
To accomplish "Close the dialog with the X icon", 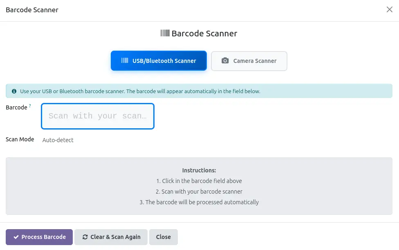I will click(389, 10).
